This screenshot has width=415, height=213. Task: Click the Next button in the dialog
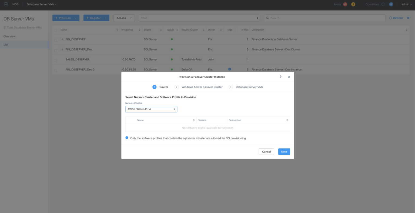[284, 152]
